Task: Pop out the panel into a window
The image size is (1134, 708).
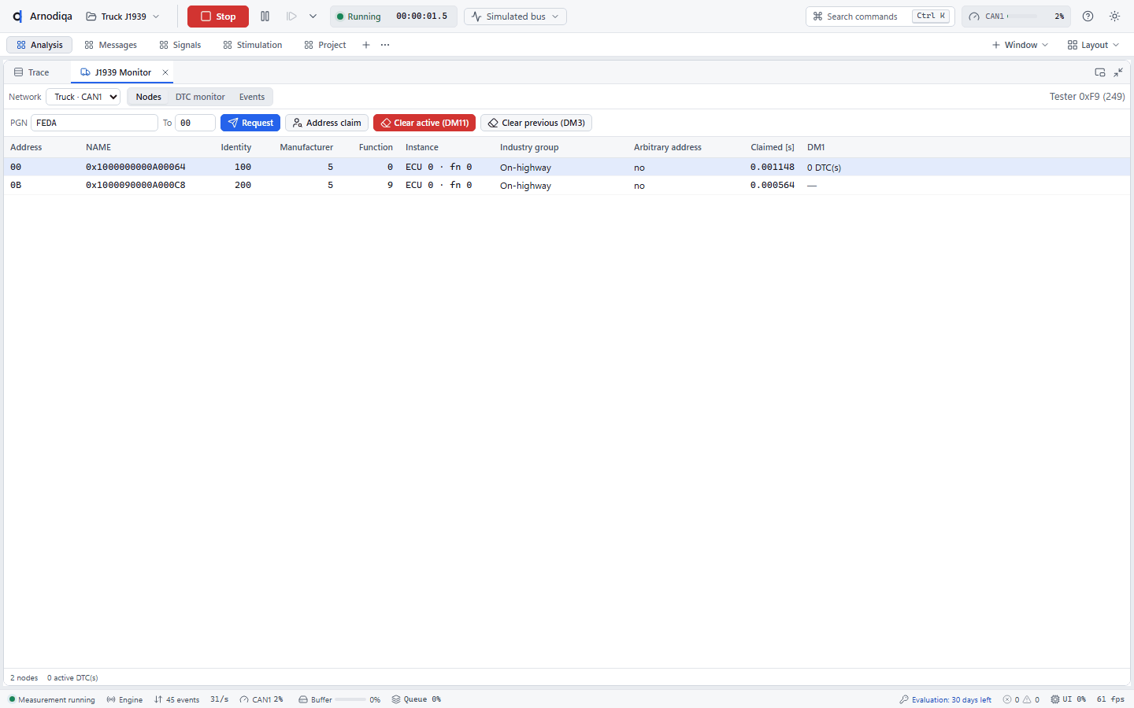Action: click(1100, 72)
